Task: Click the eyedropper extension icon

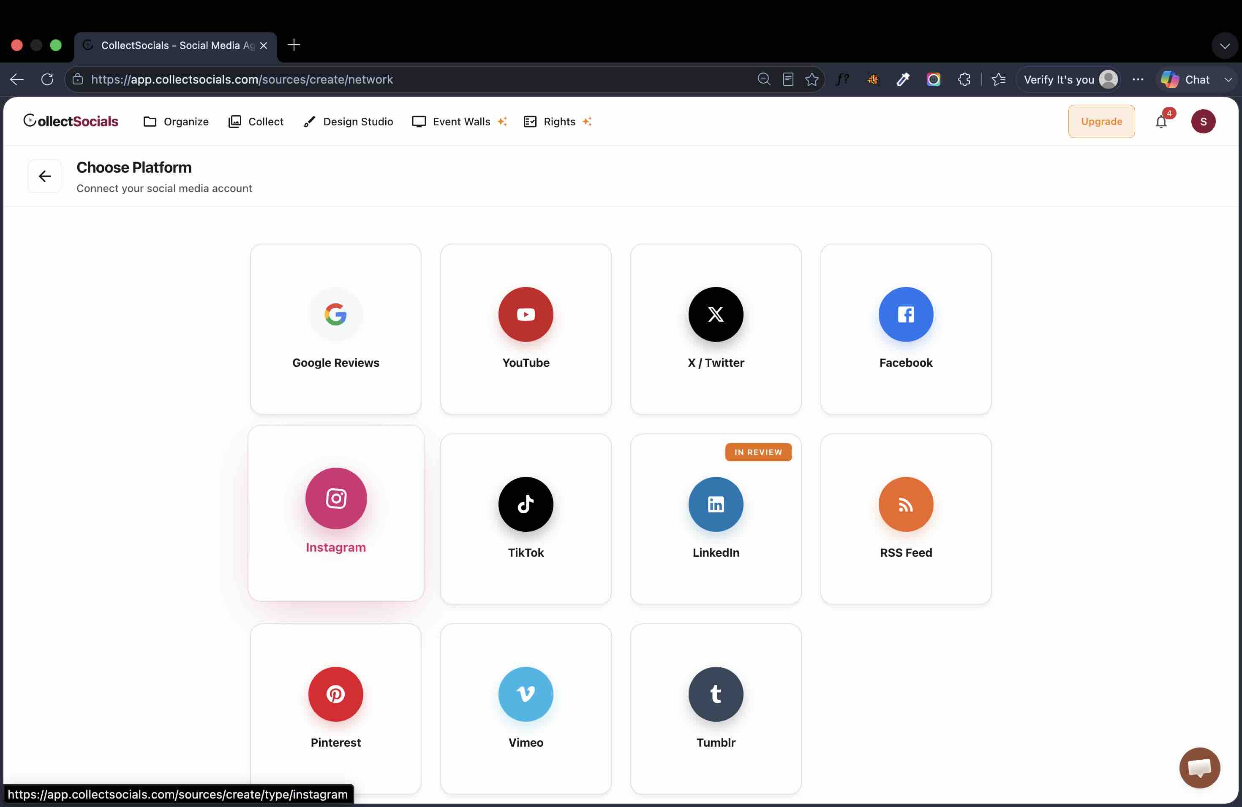Action: (903, 79)
